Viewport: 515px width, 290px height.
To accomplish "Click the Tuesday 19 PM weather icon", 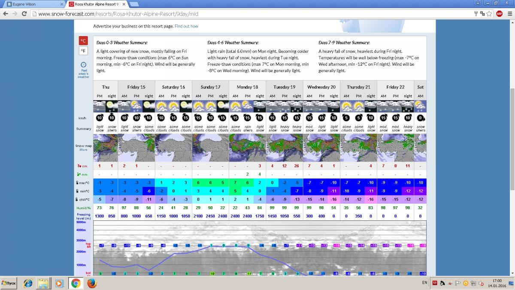I will 285,106.
